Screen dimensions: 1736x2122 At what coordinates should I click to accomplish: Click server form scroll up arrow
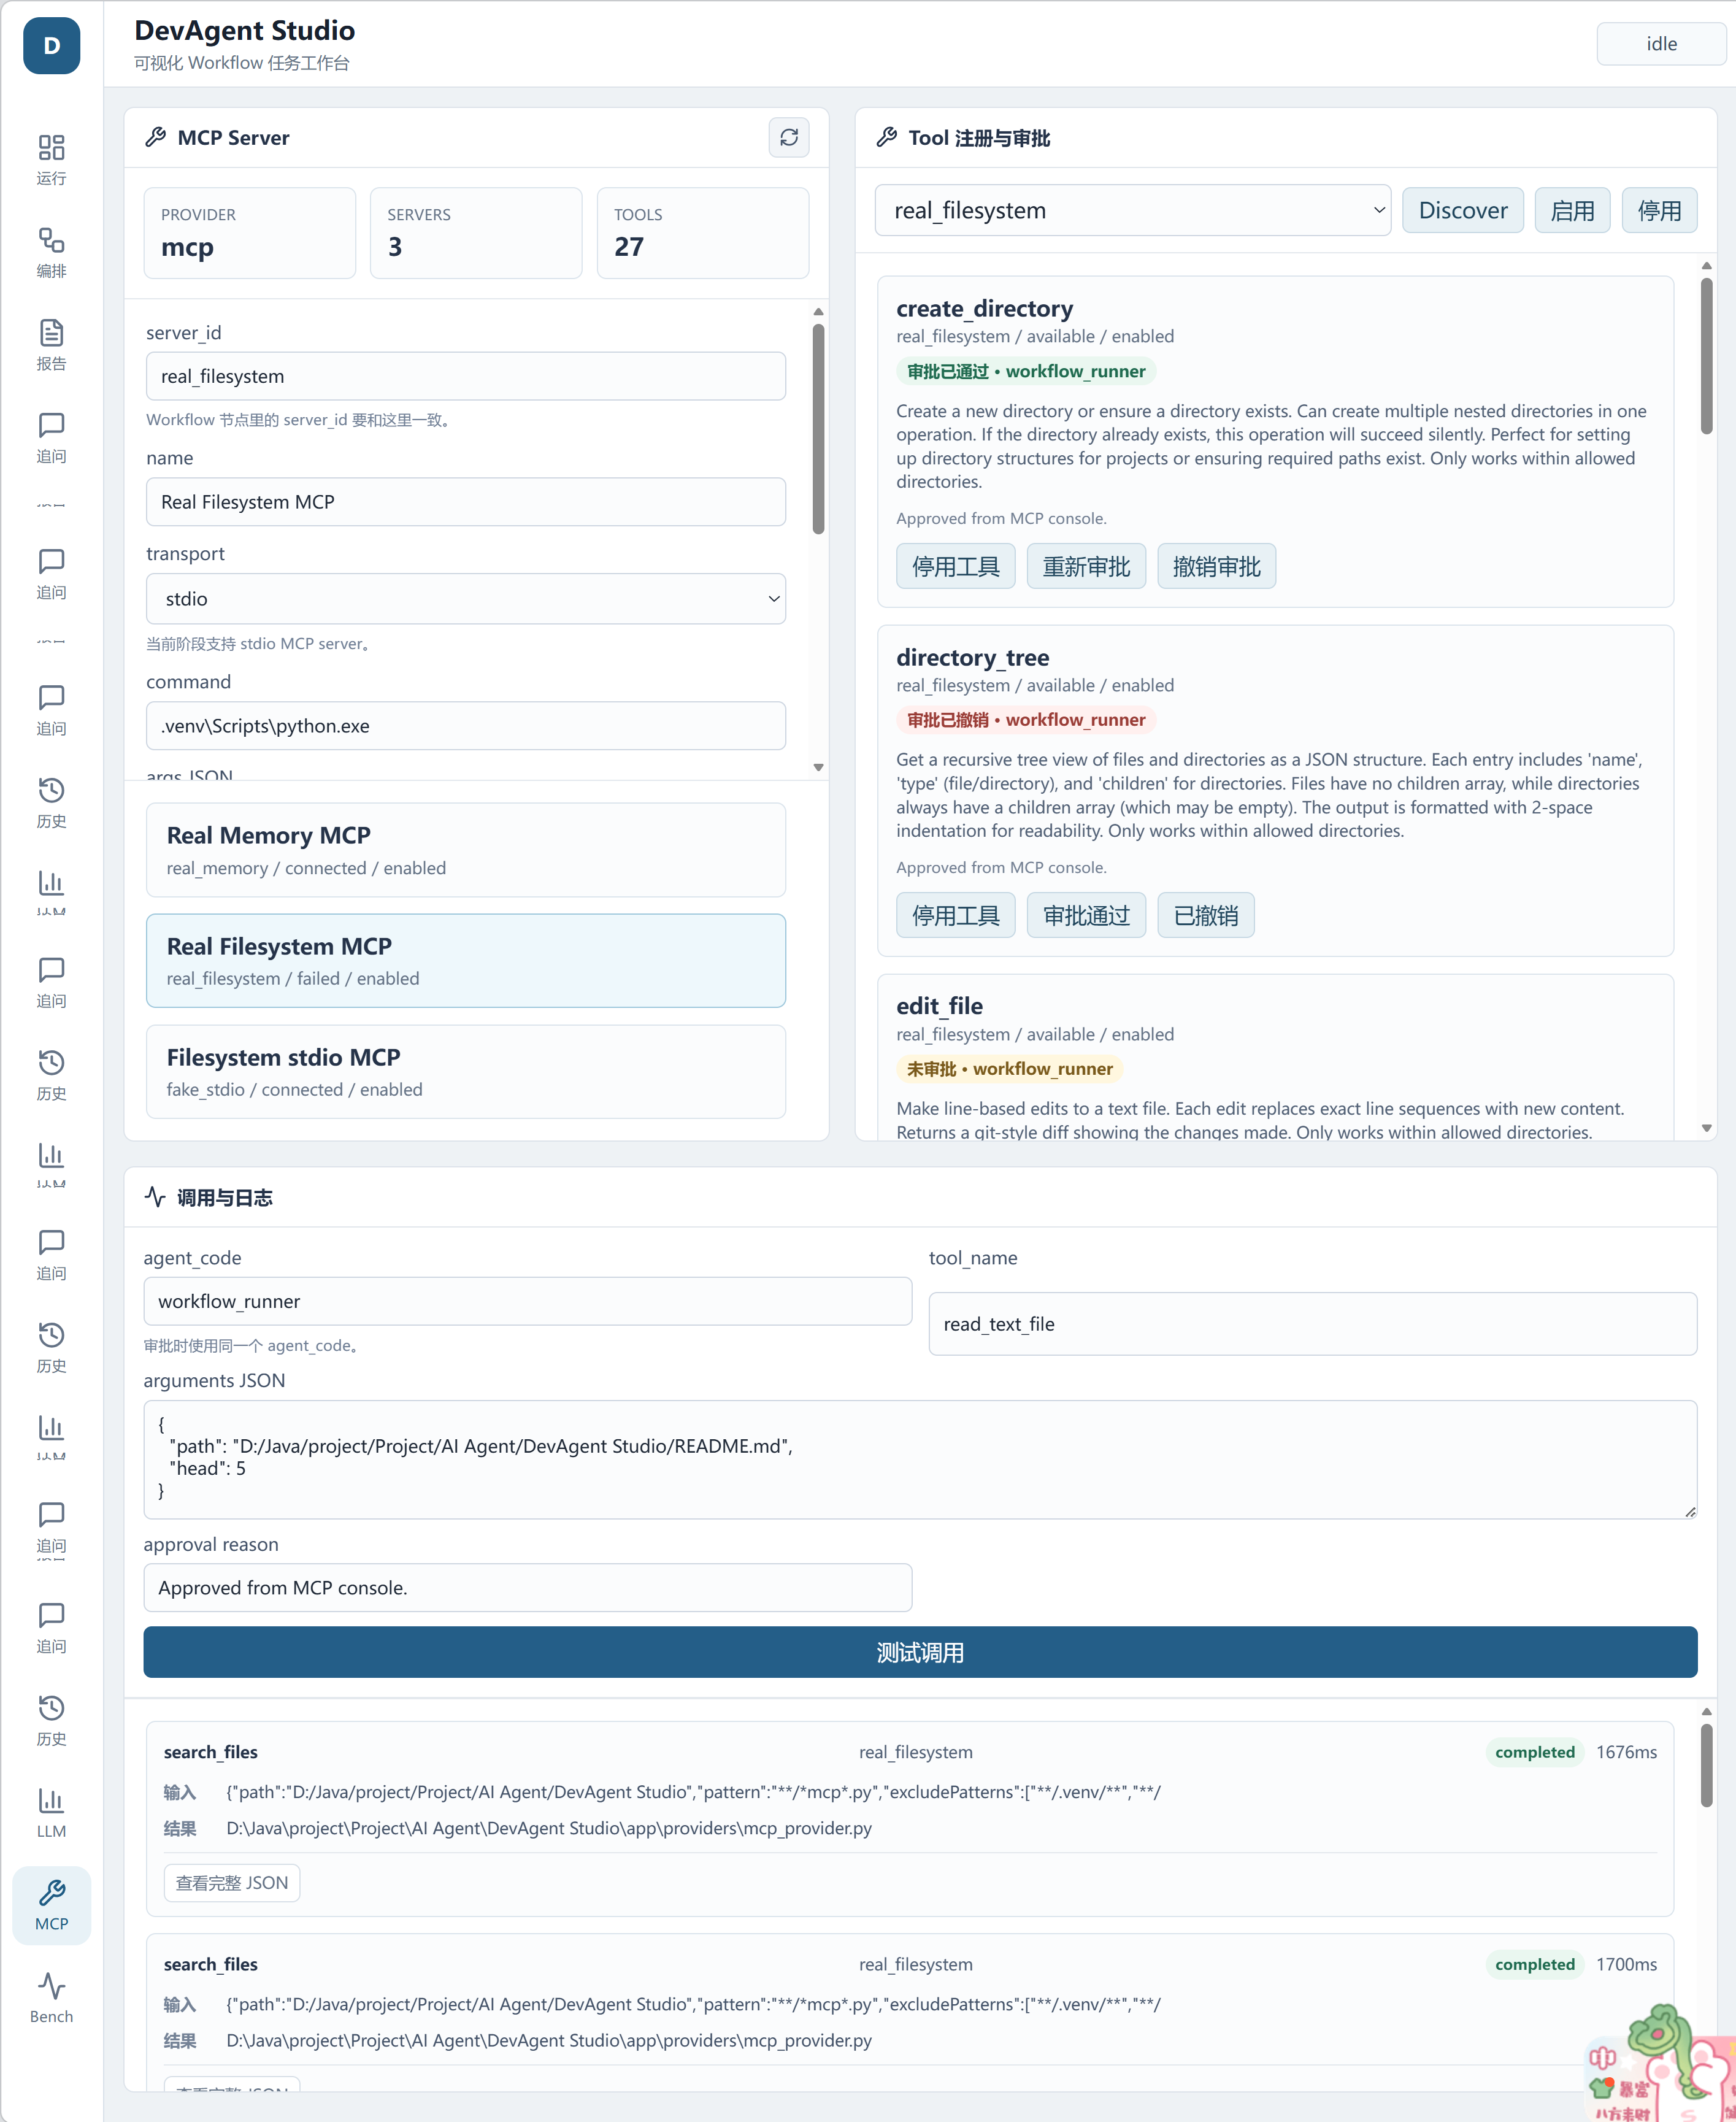[x=818, y=312]
